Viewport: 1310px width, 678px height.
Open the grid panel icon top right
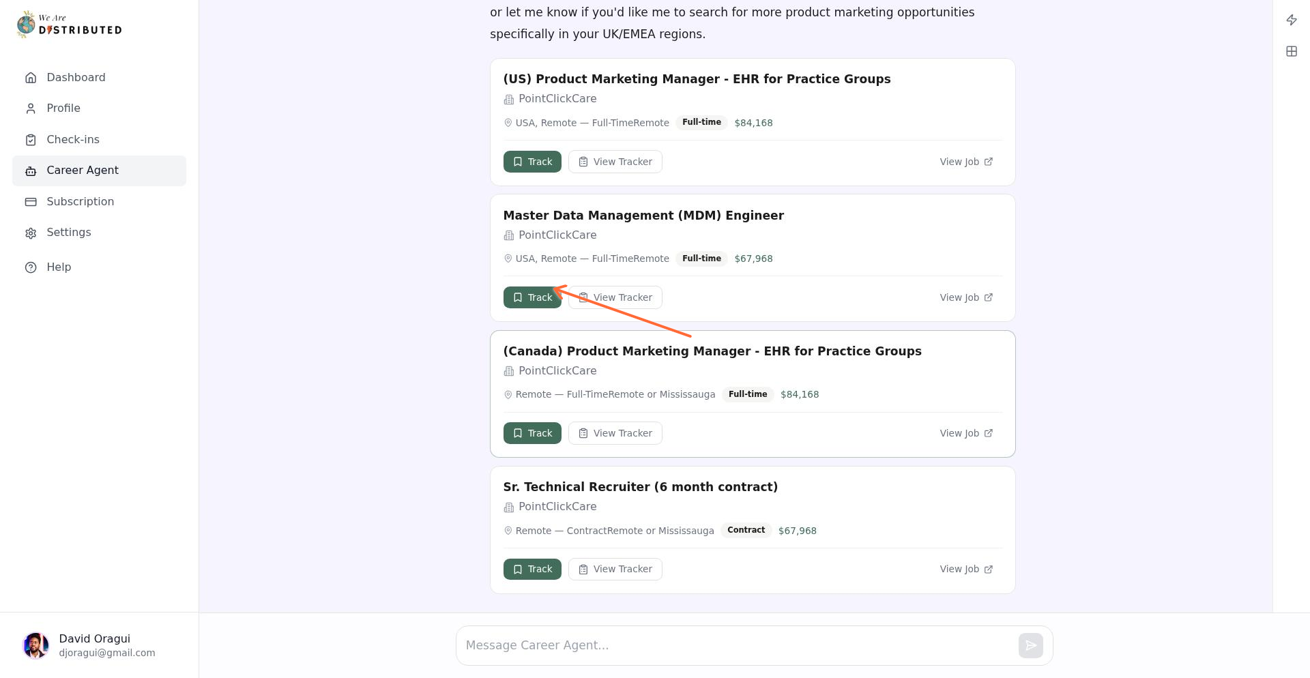(x=1291, y=51)
